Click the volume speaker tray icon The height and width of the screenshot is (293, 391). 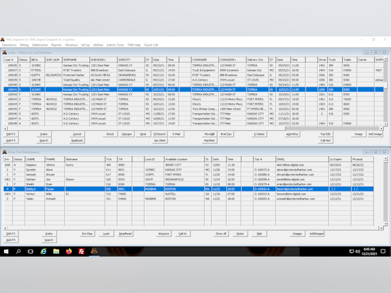coord(358,251)
